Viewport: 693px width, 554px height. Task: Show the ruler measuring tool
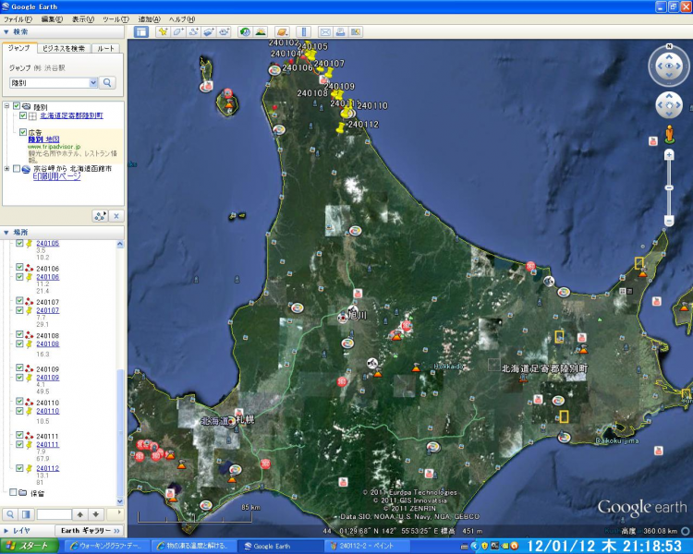[x=305, y=31]
